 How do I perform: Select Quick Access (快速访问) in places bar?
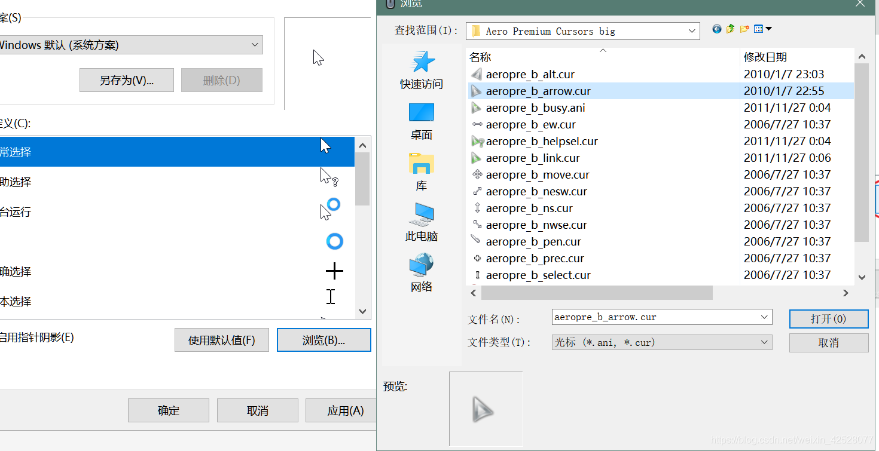pos(422,70)
